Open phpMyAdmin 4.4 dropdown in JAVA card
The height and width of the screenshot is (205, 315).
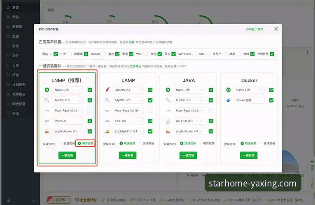click(x=189, y=131)
